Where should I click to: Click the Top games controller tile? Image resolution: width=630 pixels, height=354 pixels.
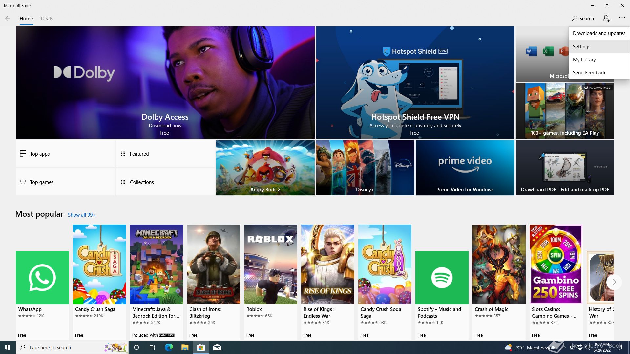pos(65,182)
